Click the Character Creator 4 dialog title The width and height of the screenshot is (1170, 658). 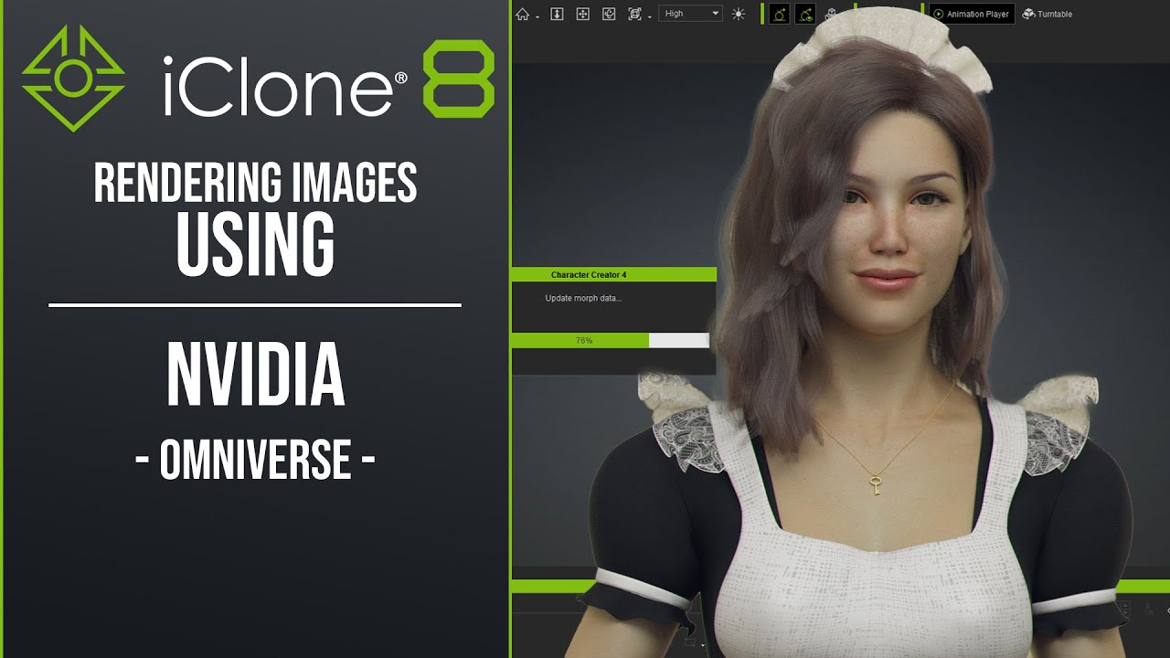click(589, 274)
